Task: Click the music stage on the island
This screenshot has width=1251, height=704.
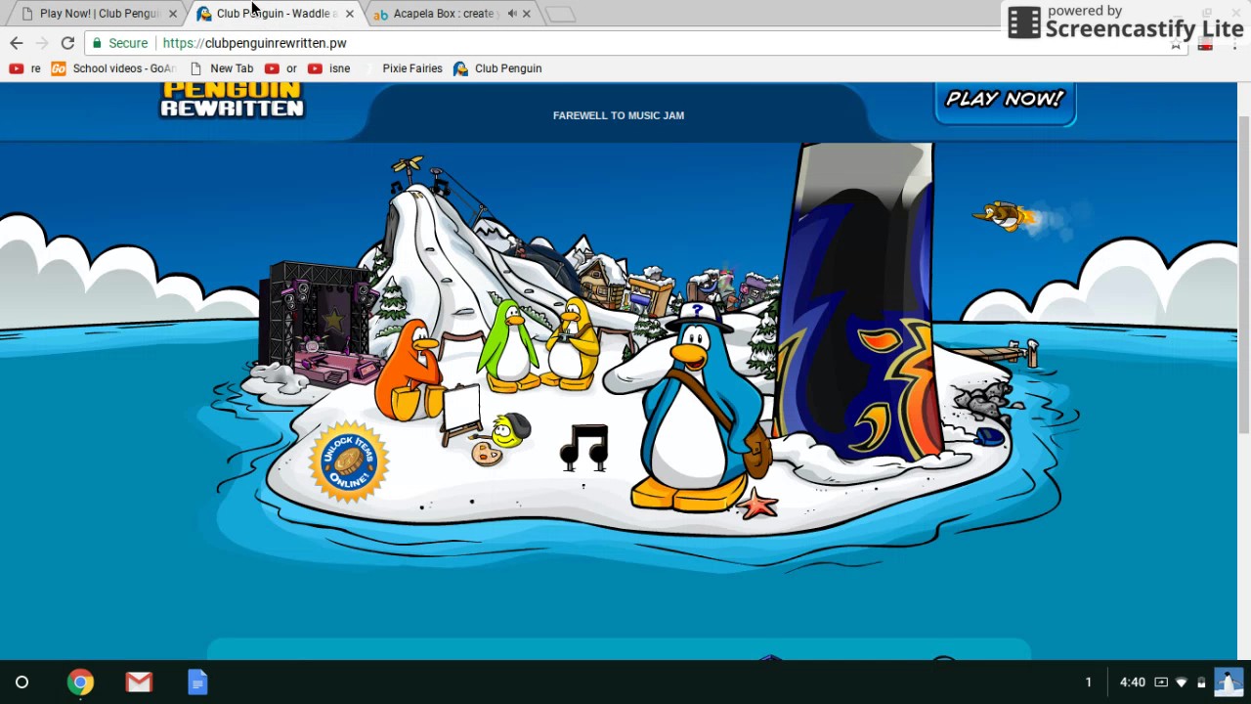Action: [x=318, y=323]
